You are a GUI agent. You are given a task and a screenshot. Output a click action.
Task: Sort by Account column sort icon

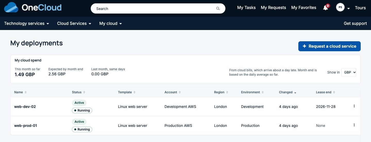[x=180, y=92]
